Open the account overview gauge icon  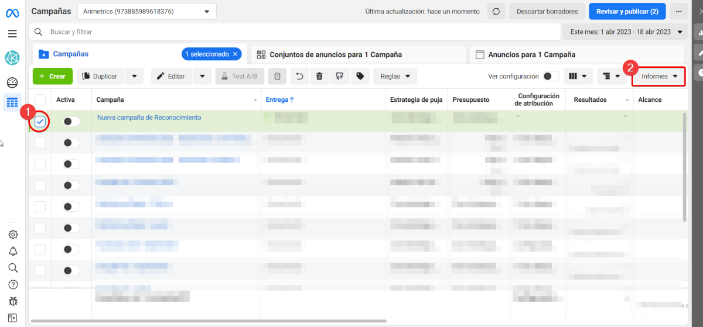click(12, 82)
